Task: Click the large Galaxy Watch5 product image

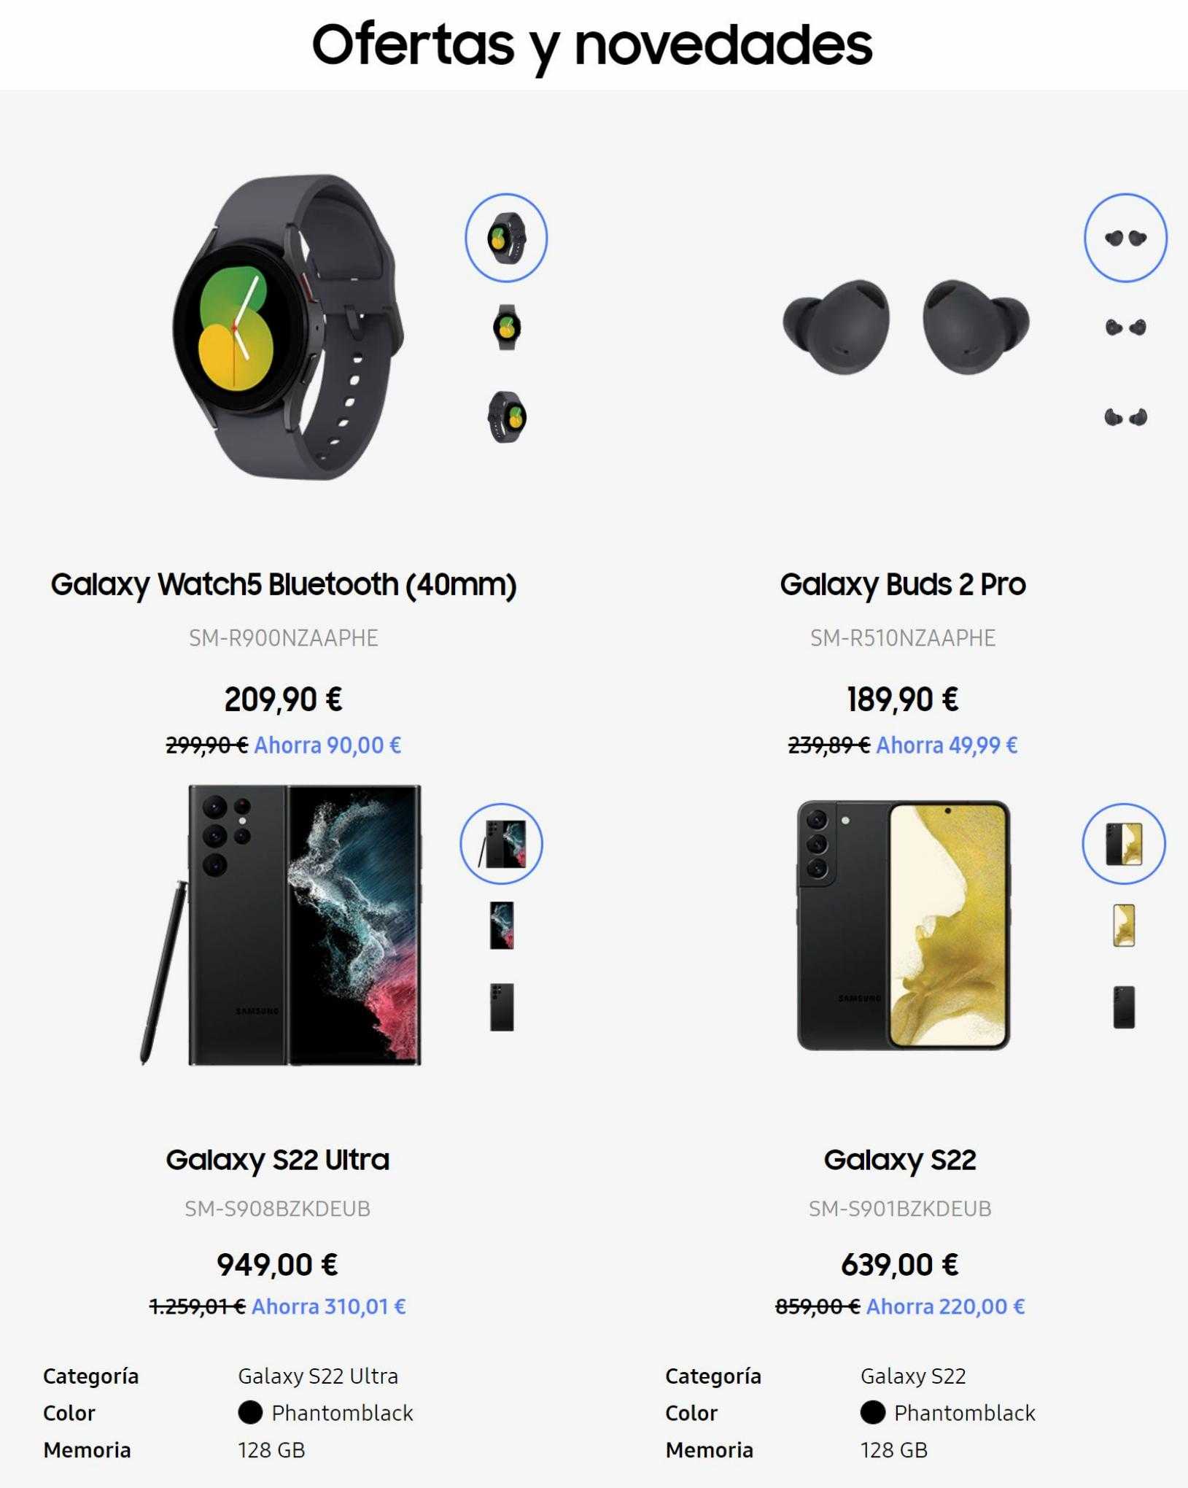Action: click(x=288, y=327)
